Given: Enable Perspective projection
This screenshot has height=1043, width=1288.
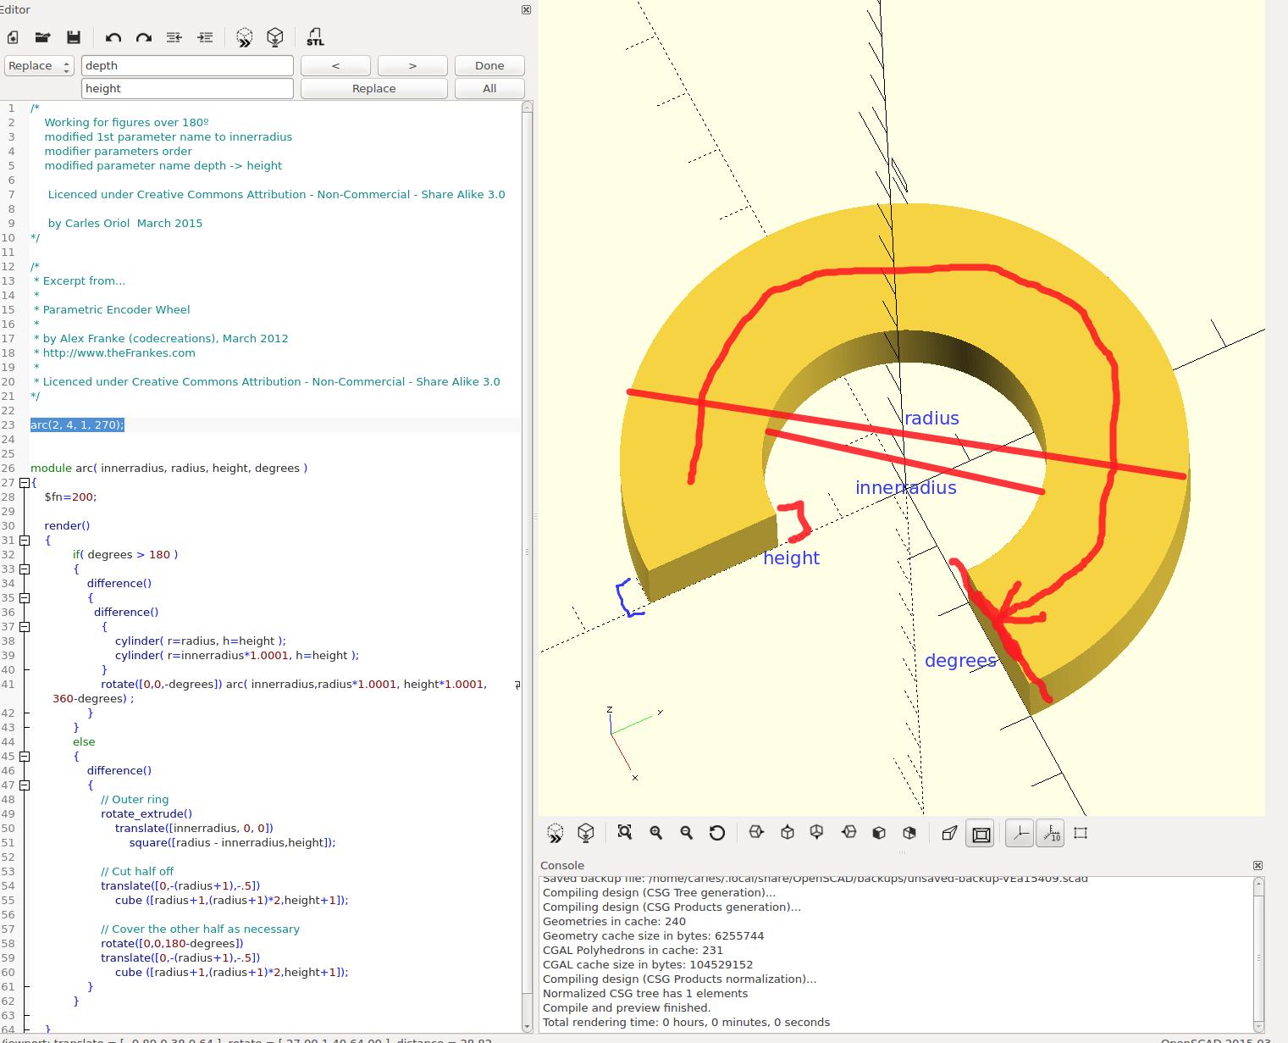Looking at the screenshot, I should 949,833.
